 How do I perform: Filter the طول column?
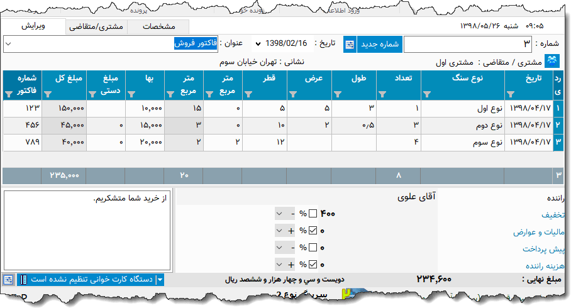pyautogui.click(x=338, y=94)
